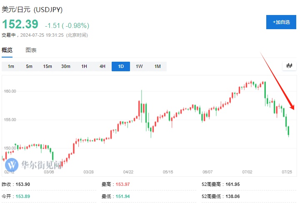
Task: Switch to the 1W weekly view
Action: tap(139, 66)
